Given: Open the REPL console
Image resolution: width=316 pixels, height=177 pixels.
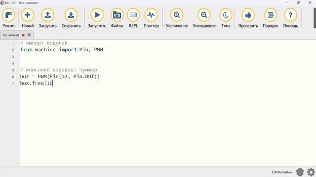Looking at the screenshot, I should (x=133, y=18).
